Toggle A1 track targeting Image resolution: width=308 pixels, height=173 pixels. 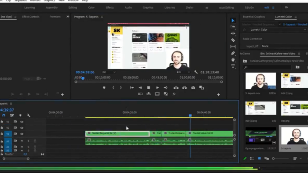(x=8, y=141)
